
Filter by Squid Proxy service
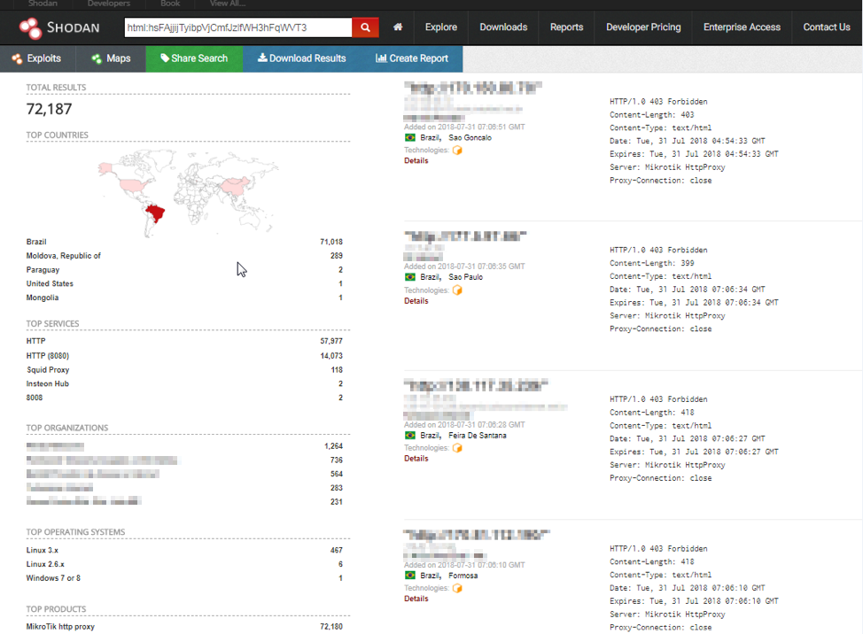tap(48, 370)
